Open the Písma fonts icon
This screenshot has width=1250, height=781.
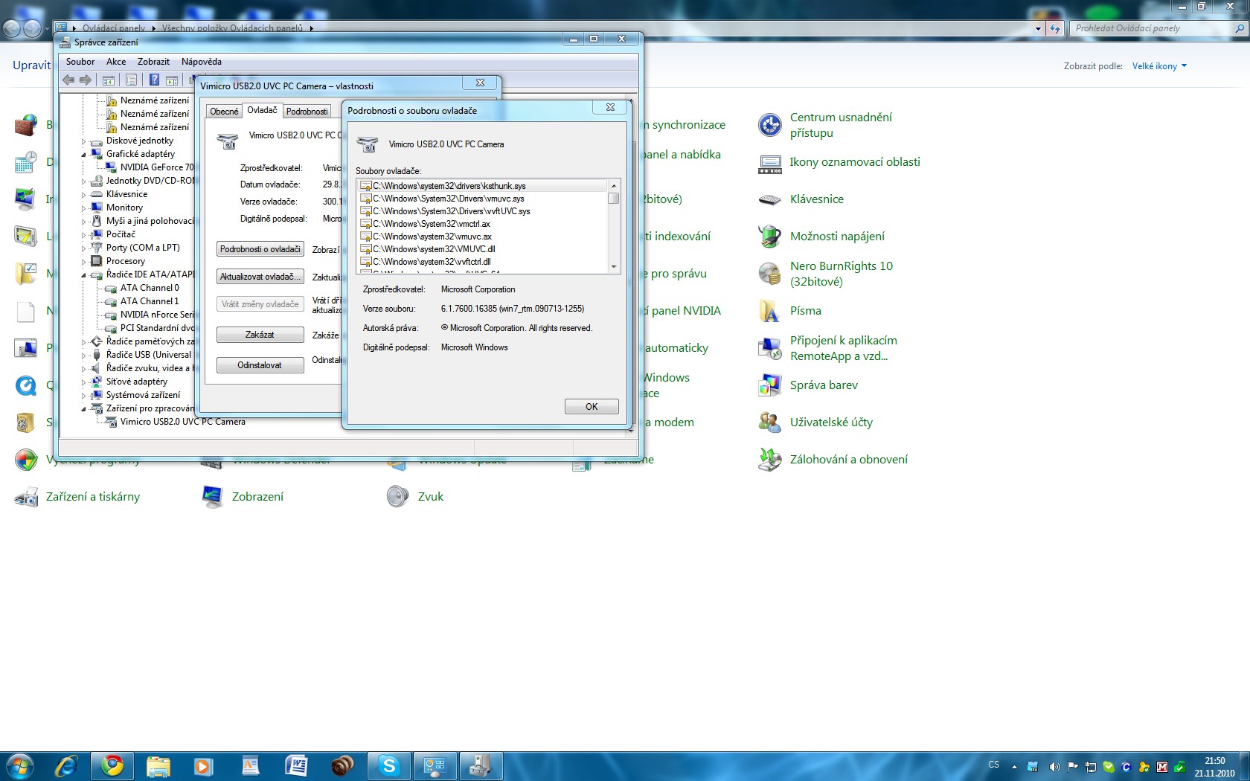click(x=769, y=311)
